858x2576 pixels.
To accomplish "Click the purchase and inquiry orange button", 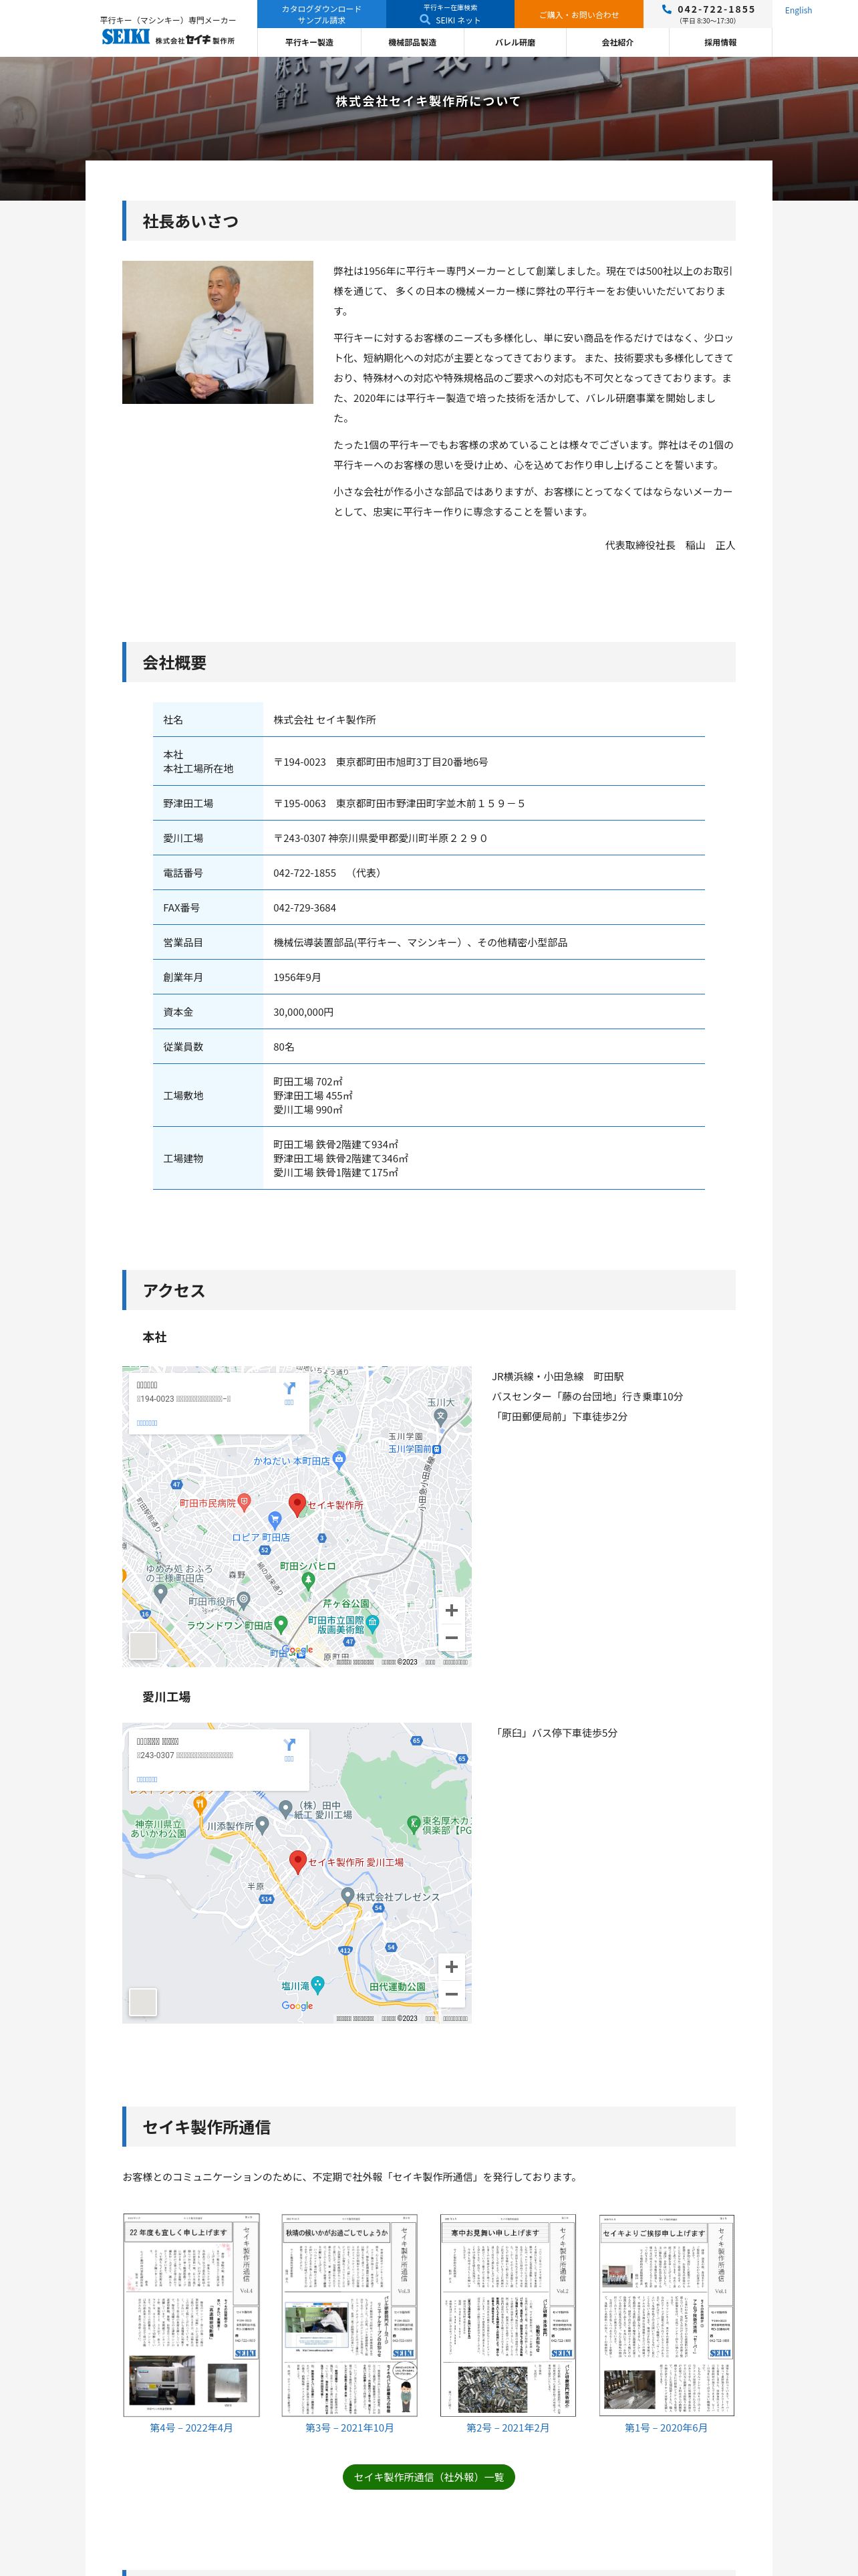I will pos(578,14).
